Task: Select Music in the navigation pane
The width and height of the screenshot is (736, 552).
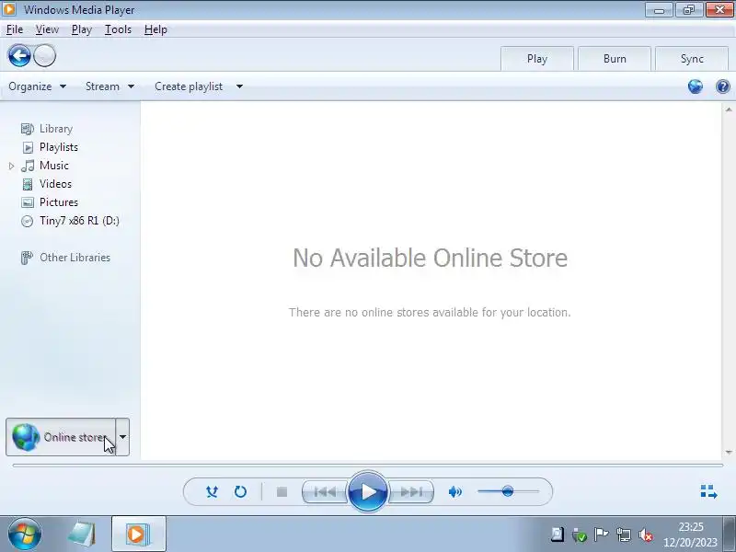Action: pyautogui.click(x=54, y=166)
